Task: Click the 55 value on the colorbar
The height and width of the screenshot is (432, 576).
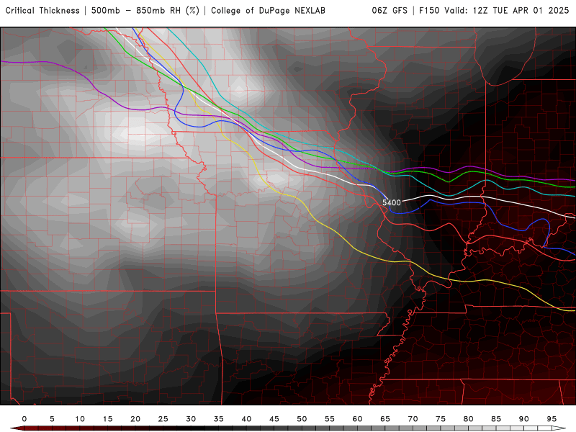Action: (x=330, y=419)
